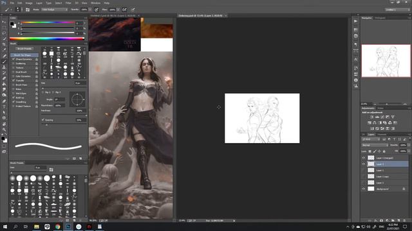Viewport: 412px width, 231px height.
Task: Add a Levels adjustment
Action: 377,117
